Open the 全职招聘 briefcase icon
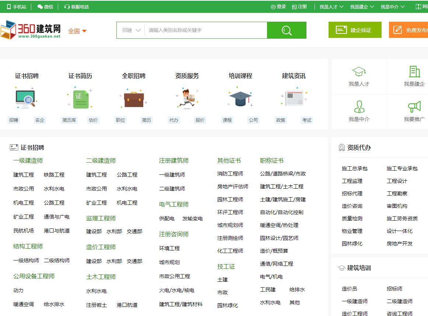Image resolution: width=428 pixels, height=316 pixels. pos(134,99)
